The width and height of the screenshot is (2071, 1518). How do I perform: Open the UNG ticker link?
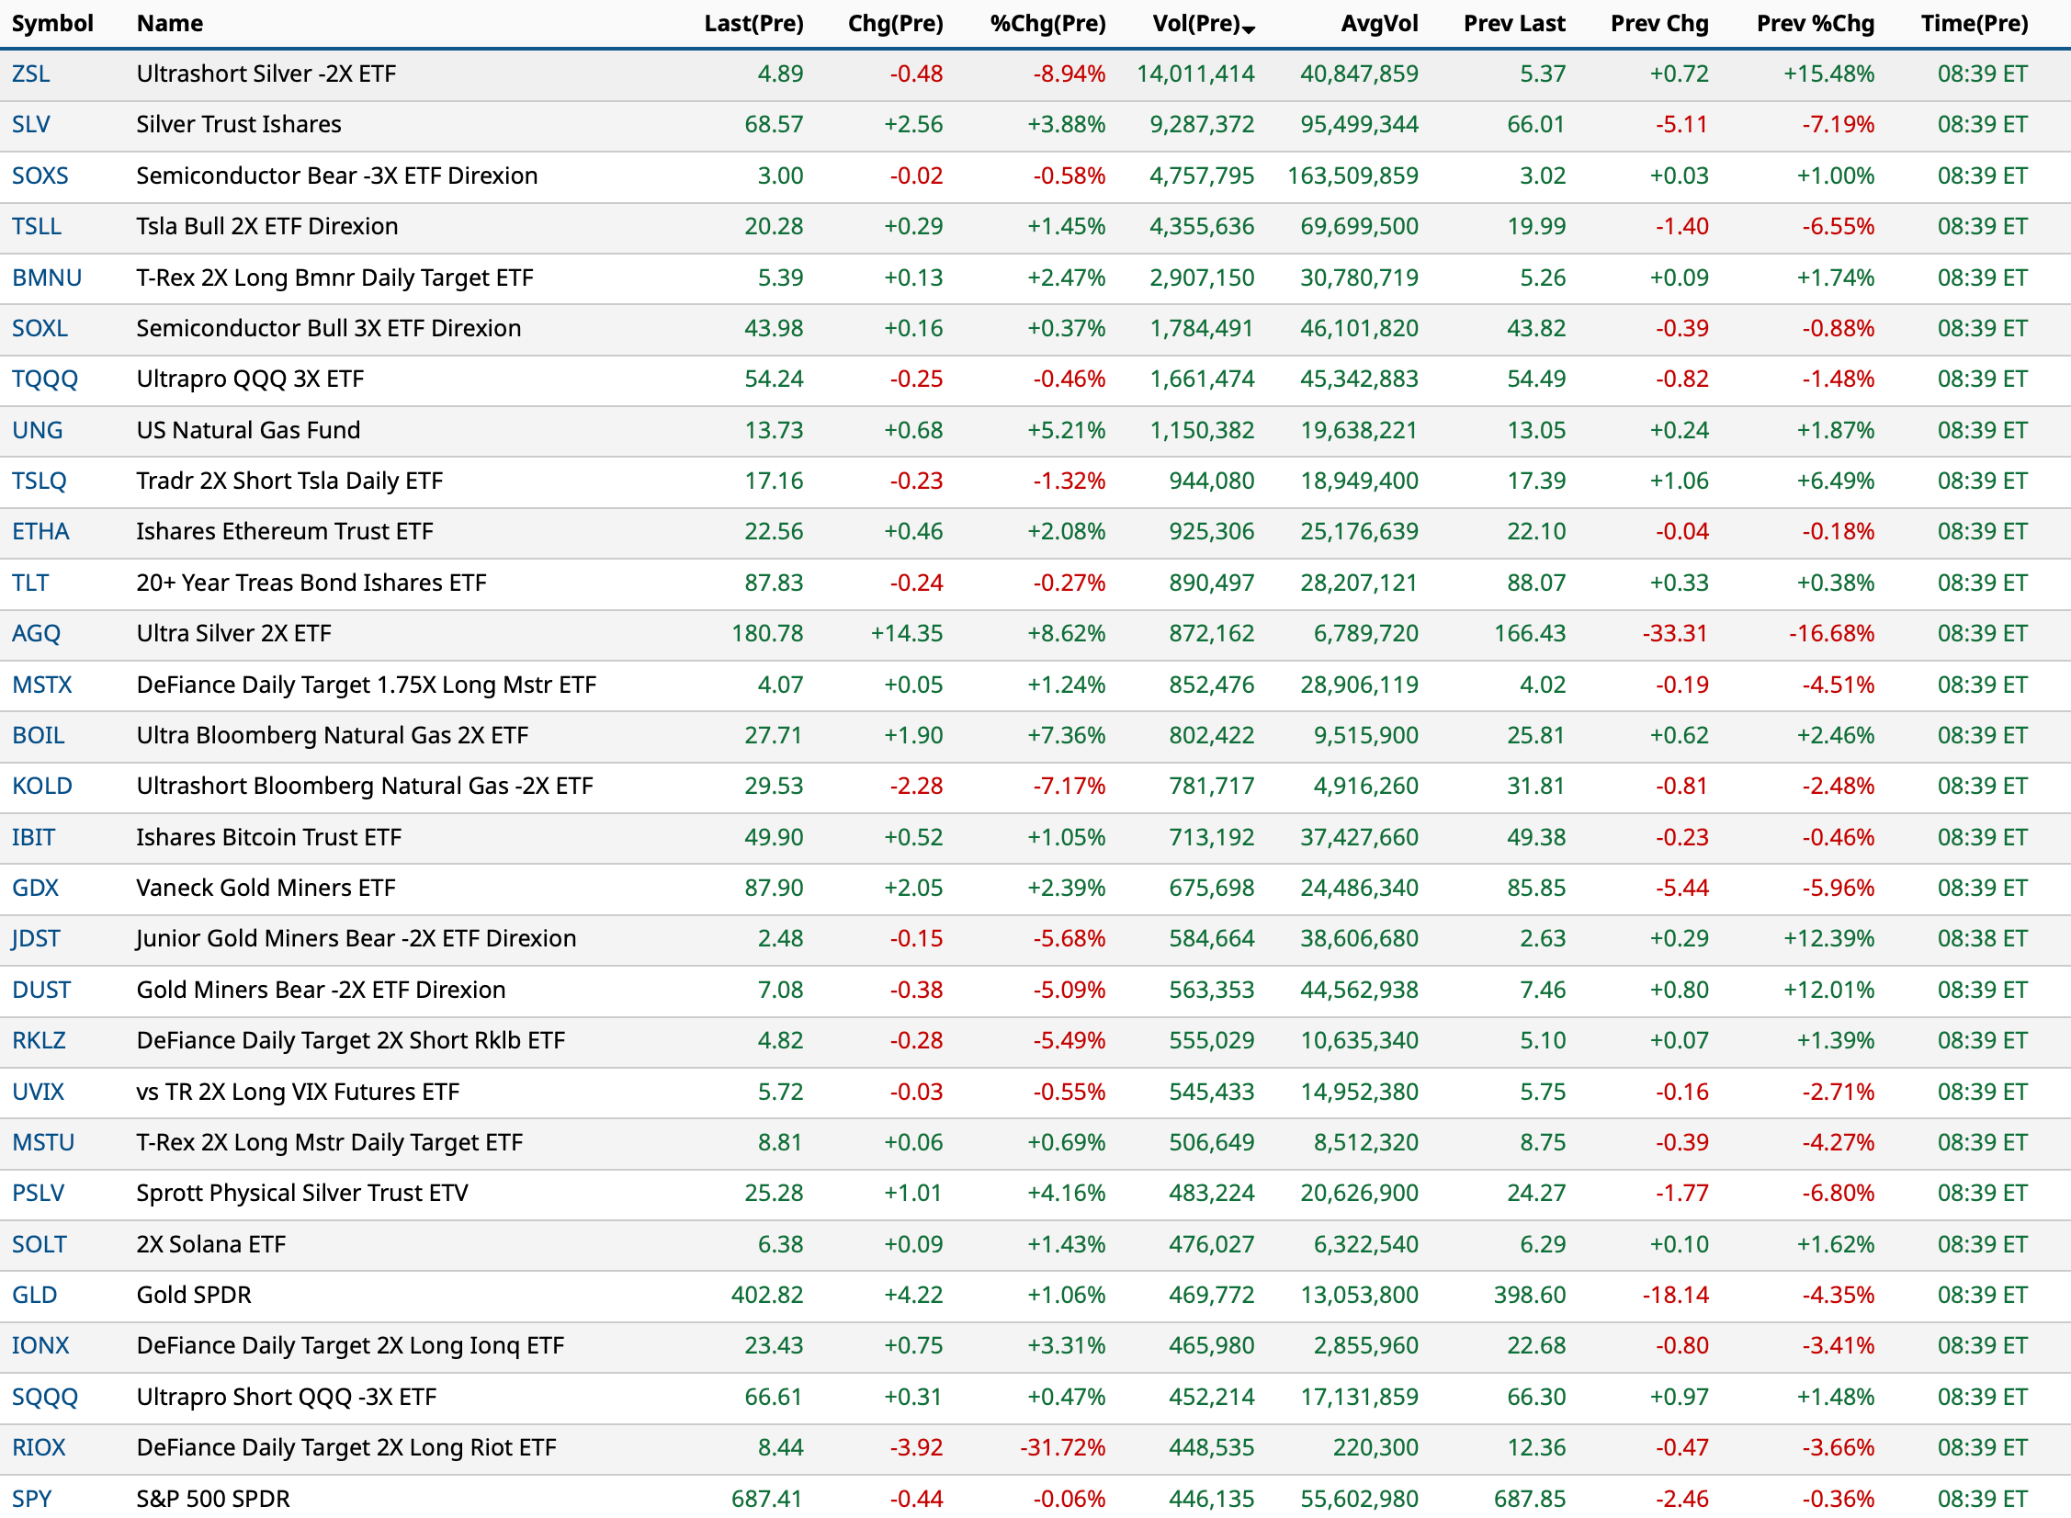coord(38,430)
